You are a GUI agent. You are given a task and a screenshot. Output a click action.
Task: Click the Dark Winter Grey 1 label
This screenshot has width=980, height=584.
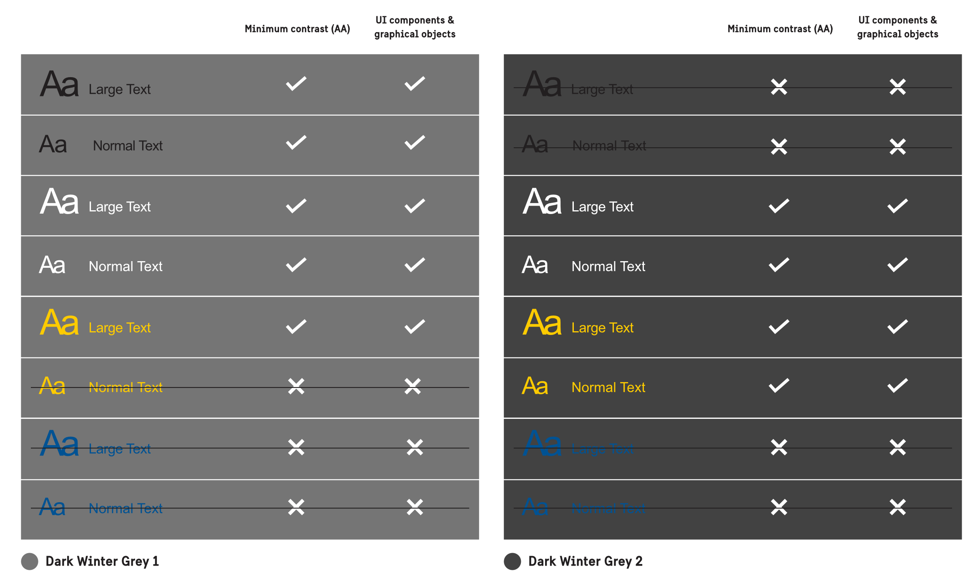point(102,561)
